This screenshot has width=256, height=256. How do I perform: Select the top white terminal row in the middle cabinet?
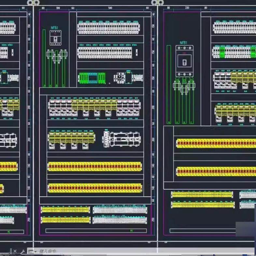[x=108, y=28]
